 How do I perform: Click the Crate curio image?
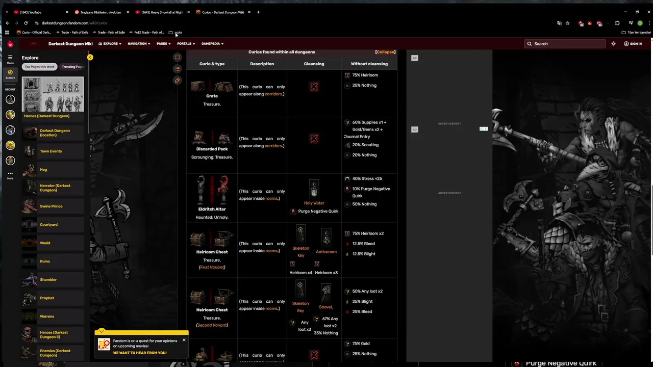(x=212, y=86)
